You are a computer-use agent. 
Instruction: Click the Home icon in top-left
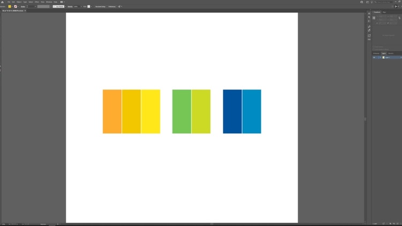point(2,2)
